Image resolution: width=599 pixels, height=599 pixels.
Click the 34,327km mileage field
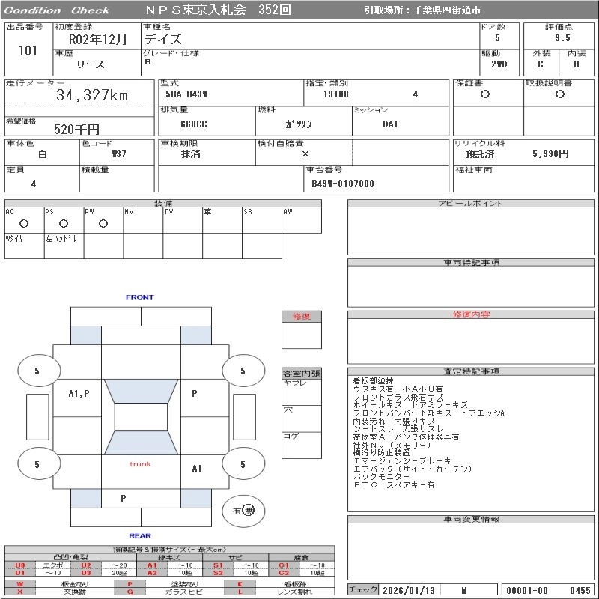coord(92,95)
